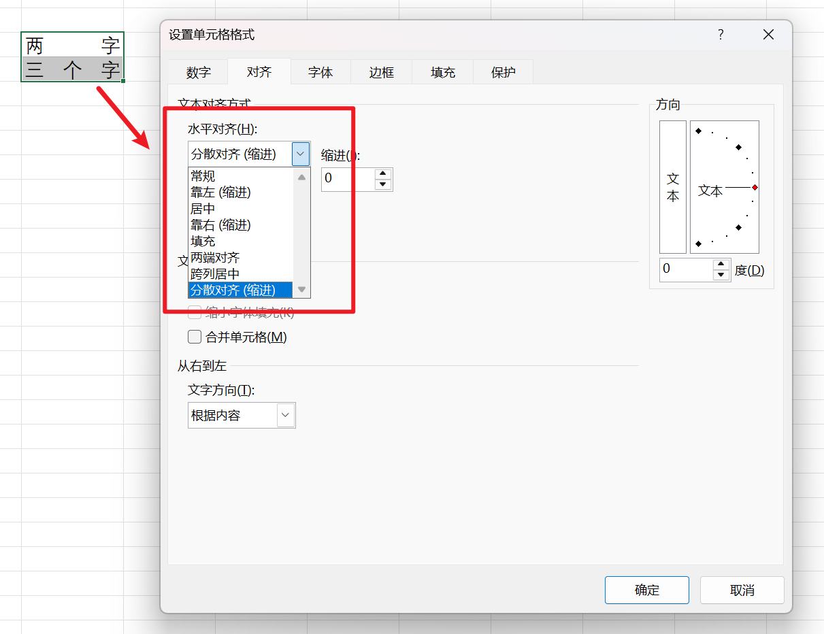Image resolution: width=824 pixels, height=634 pixels.
Task: Increase the 缩进 indent value
Action: coord(383,173)
